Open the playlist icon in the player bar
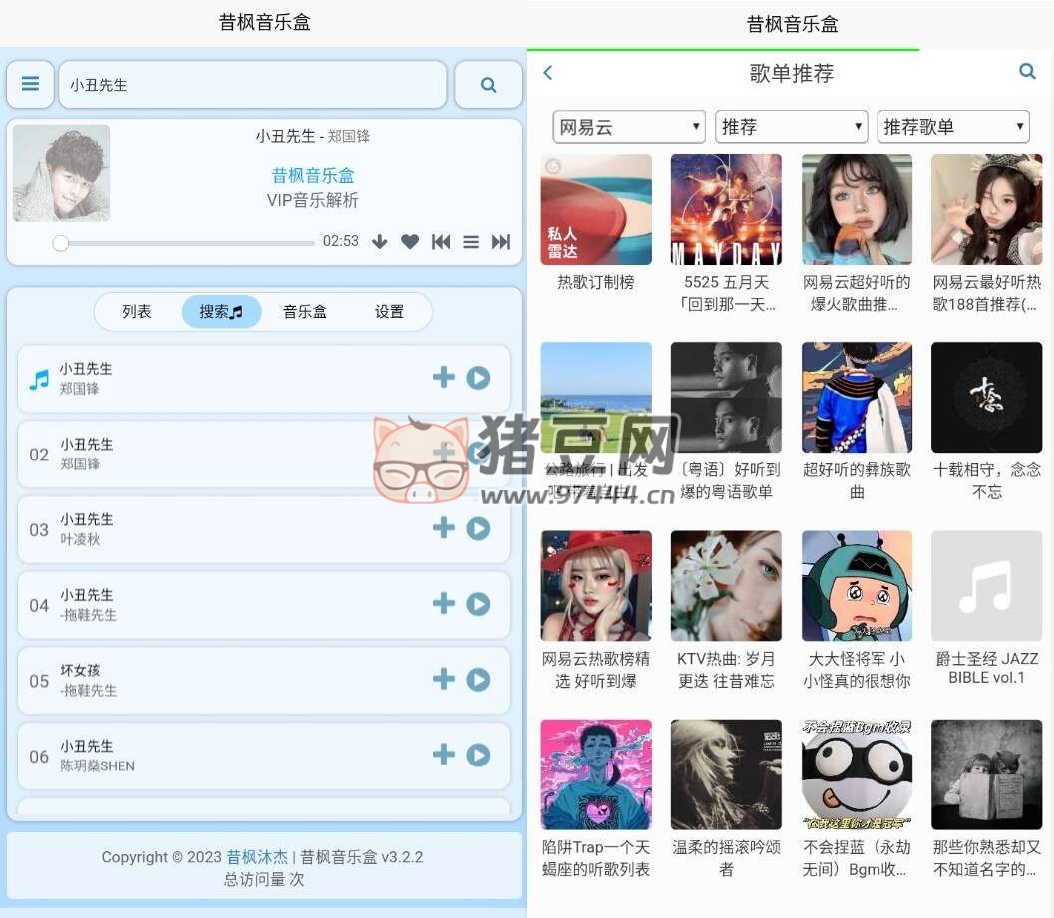1054x918 pixels. (471, 241)
